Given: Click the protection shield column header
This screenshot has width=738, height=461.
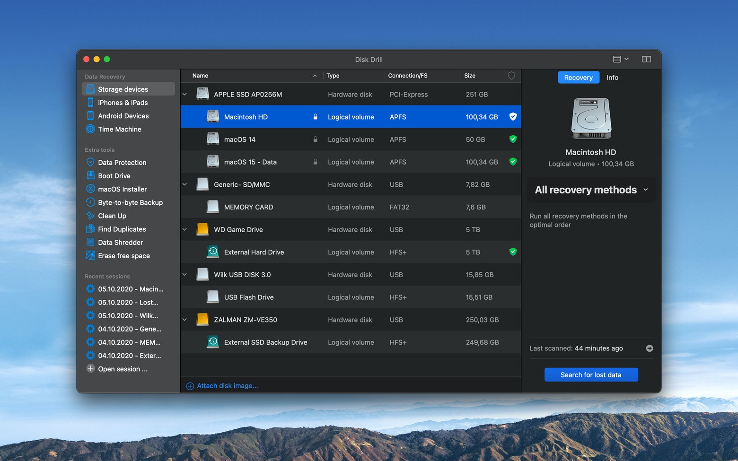Looking at the screenshot, I should click(x=511, y=76).
